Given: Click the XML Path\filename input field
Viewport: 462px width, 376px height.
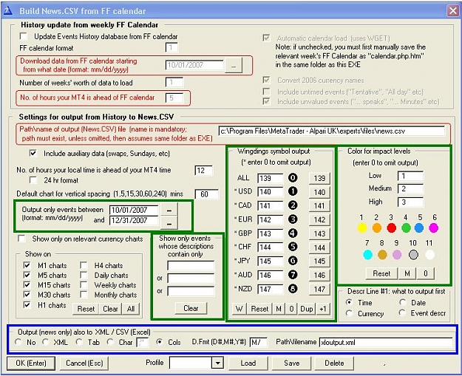Looking at the screenshot, I should coord(386,343).
